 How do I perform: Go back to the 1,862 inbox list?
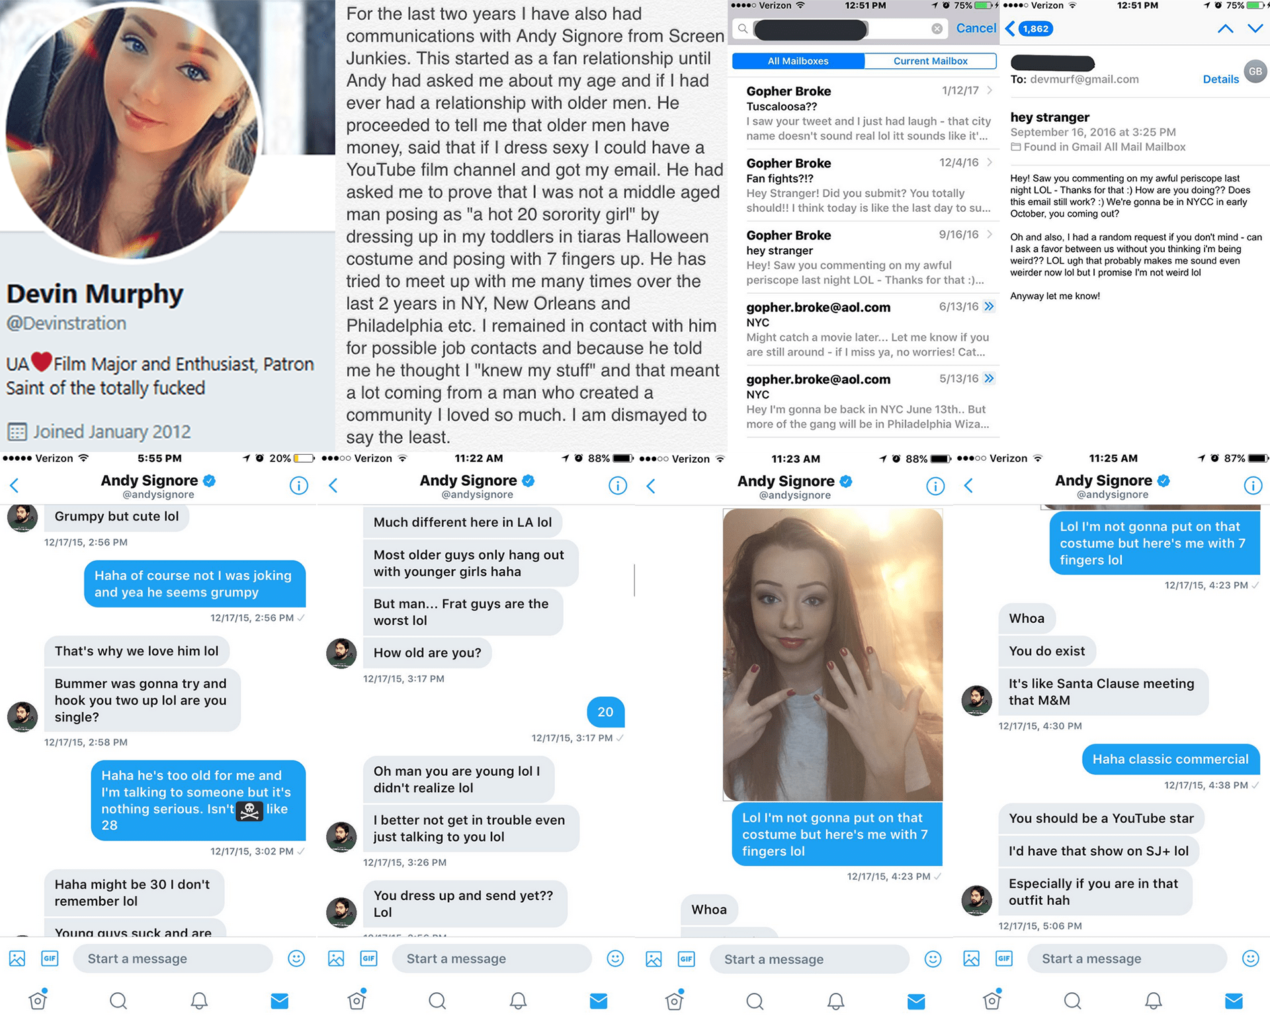tap(1029, 28)
